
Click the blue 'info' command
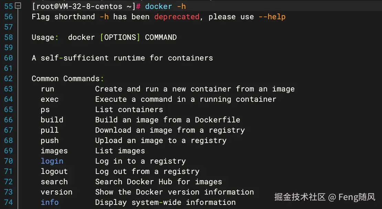click(x=50, y=202)
